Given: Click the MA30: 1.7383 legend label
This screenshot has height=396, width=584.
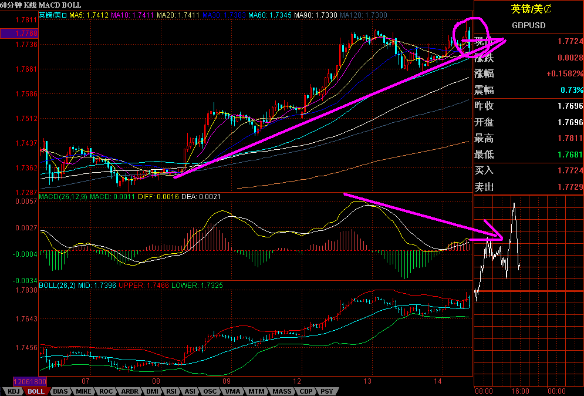Looking at the screenshot, I should [224, 15].
